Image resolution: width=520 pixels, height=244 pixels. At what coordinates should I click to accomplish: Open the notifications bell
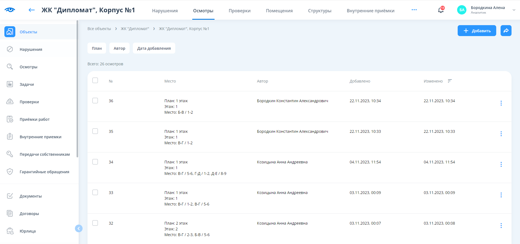(441, 10)
